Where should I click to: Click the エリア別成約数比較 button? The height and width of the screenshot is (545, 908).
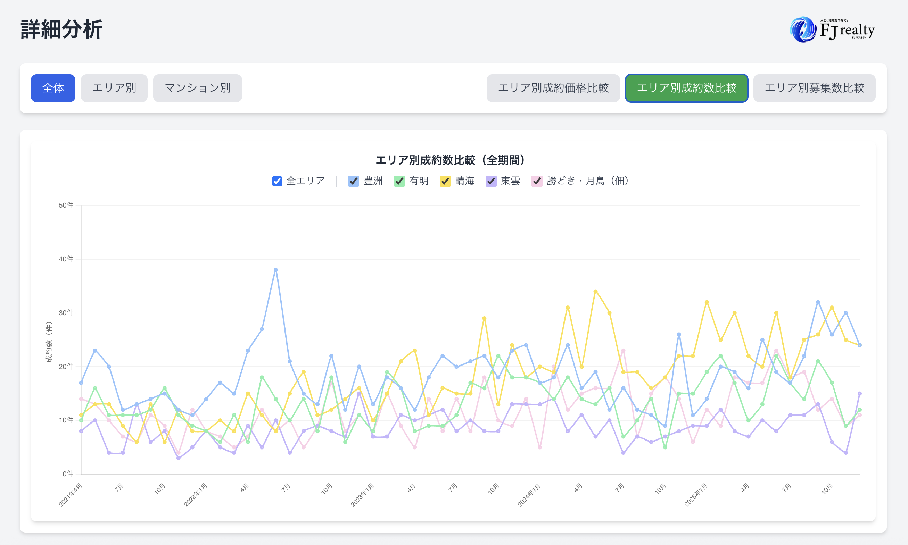tap(686, 88)
